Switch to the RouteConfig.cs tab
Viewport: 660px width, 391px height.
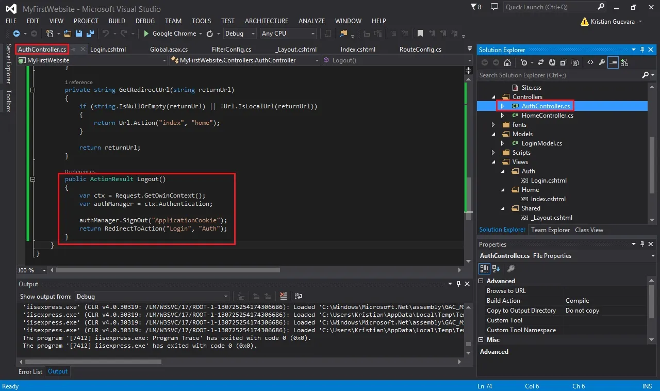[x=420, y=50]
